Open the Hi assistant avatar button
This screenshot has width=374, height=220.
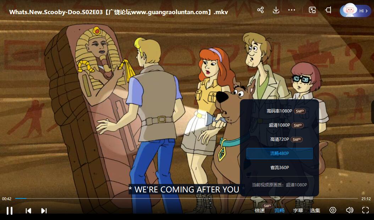point(356,11)
